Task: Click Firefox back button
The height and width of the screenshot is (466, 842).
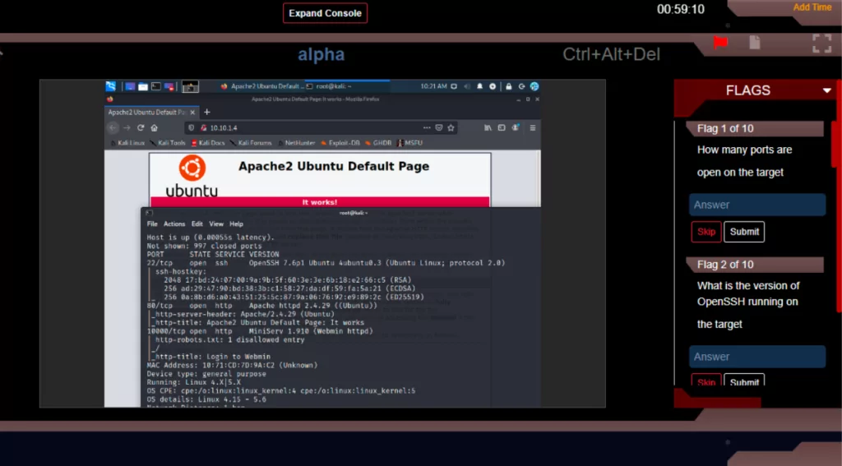Action: click(x=112, y=127)
